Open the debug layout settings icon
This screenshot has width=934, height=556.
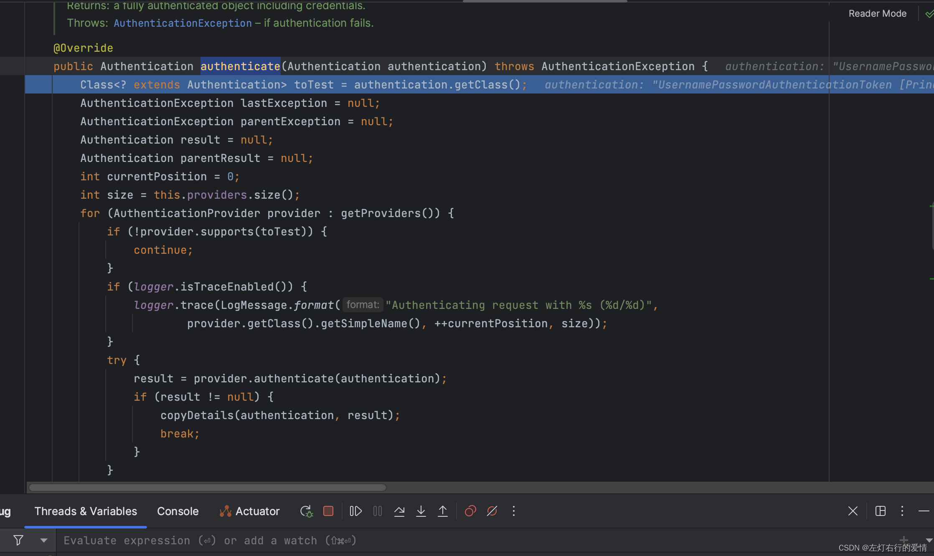(881, 511)
